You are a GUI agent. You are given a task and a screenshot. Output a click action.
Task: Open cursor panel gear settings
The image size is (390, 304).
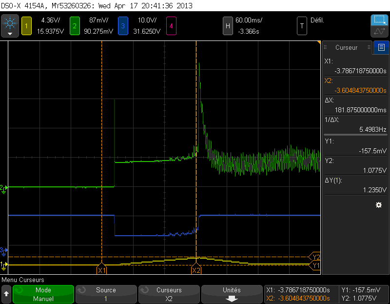379,205
